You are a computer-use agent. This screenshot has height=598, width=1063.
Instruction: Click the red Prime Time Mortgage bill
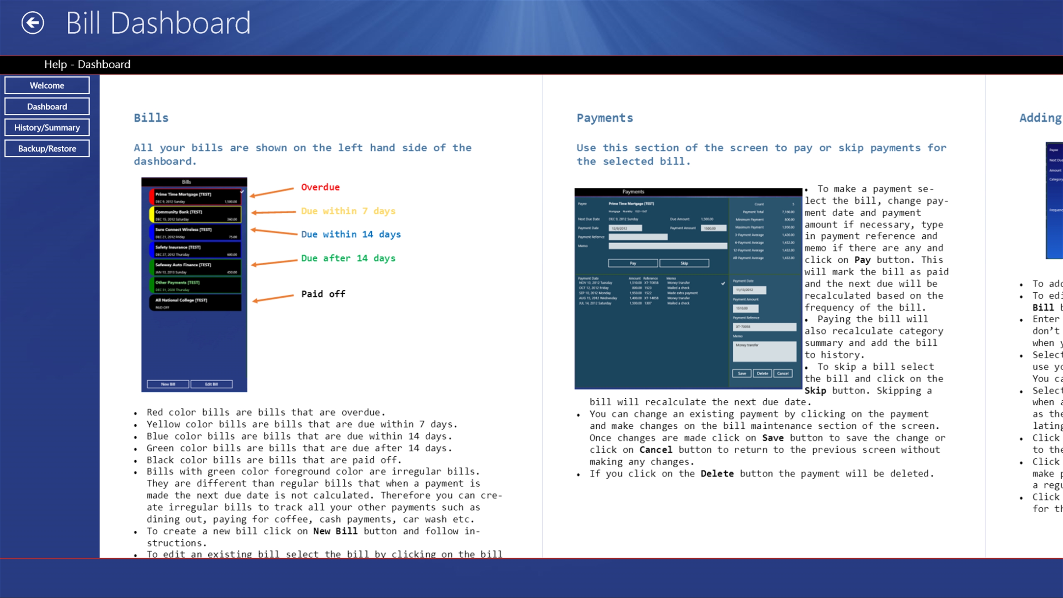pos(195,197)
